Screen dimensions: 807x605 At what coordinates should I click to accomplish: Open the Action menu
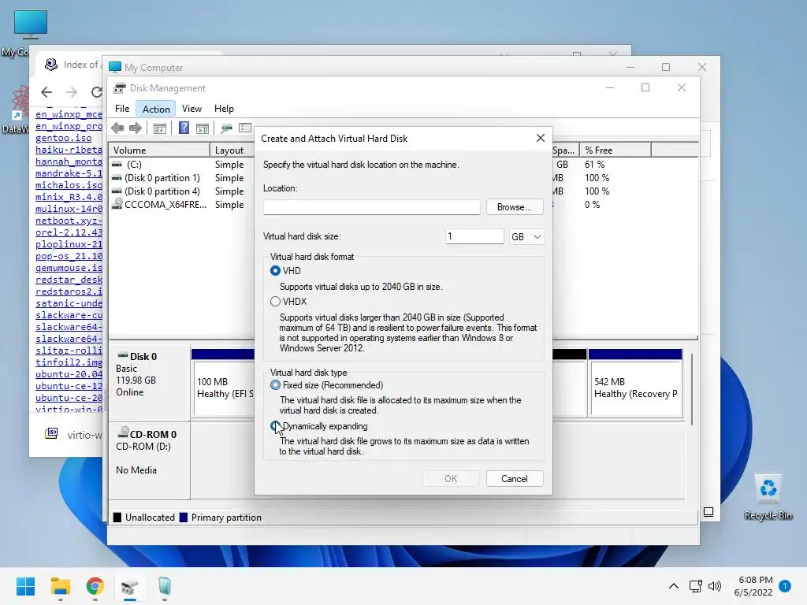click(x=156, y=109)
